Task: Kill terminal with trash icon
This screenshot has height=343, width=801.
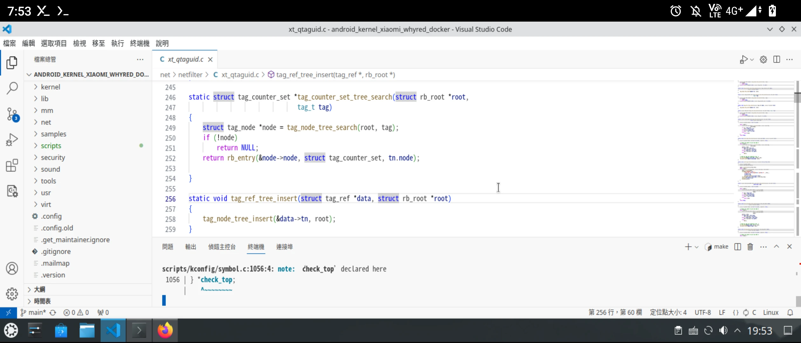Action: click(750, 247)
